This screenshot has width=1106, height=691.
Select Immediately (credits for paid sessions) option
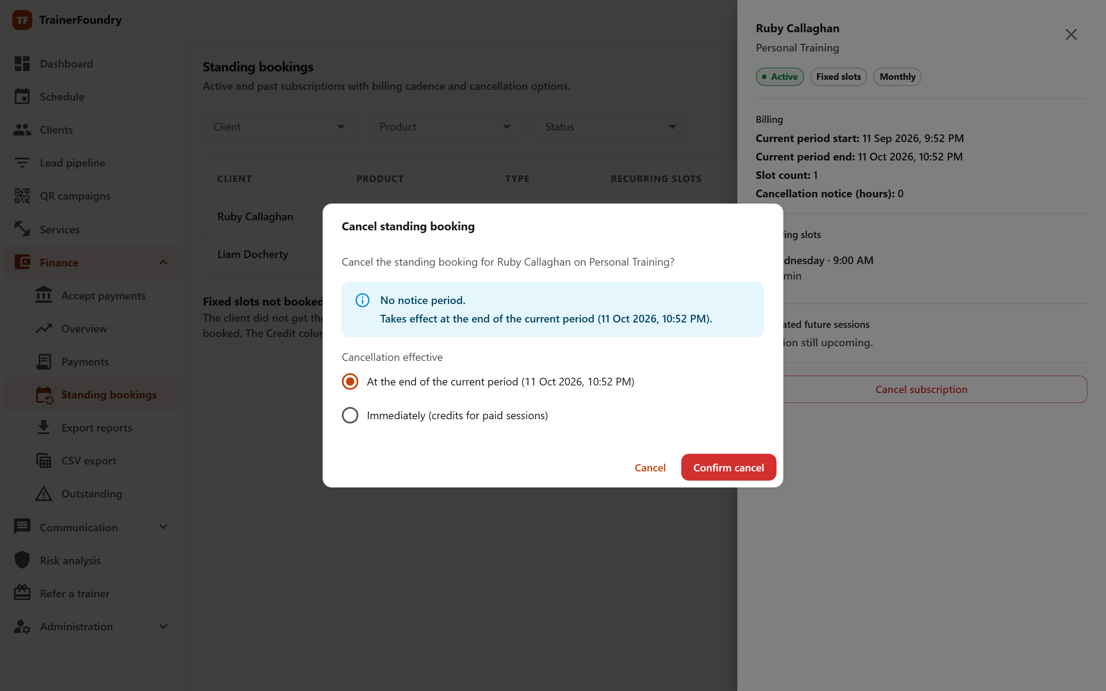point(445,415)
